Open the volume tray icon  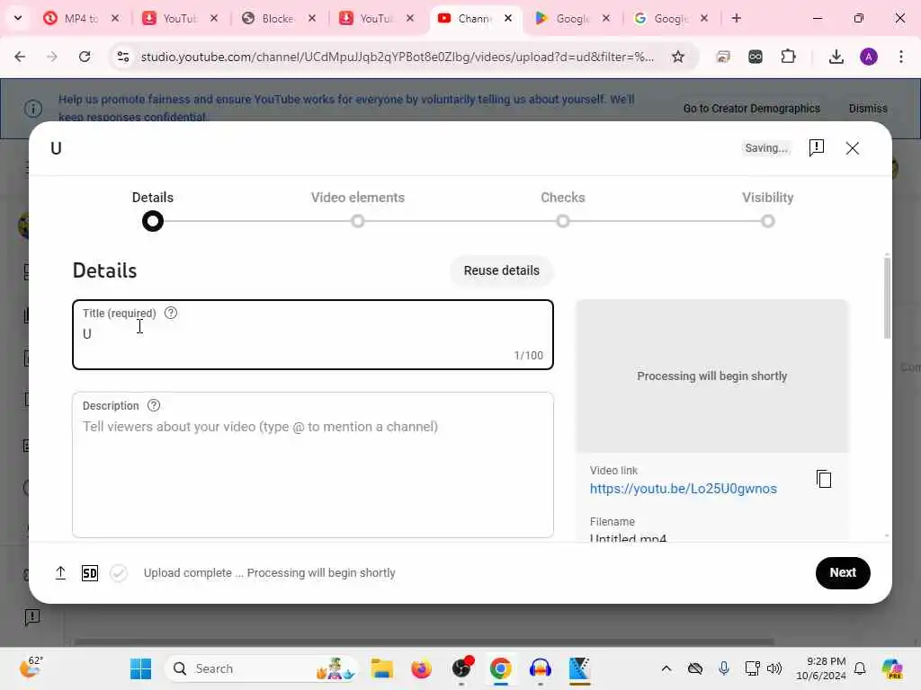(774, 668)
